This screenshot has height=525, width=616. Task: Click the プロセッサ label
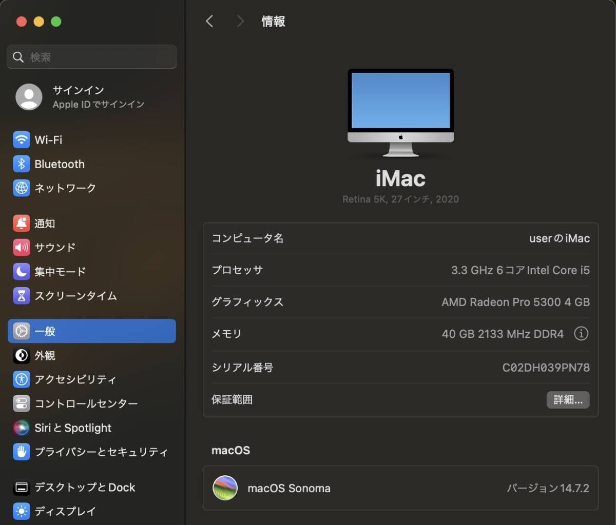(x=237, y=270)
